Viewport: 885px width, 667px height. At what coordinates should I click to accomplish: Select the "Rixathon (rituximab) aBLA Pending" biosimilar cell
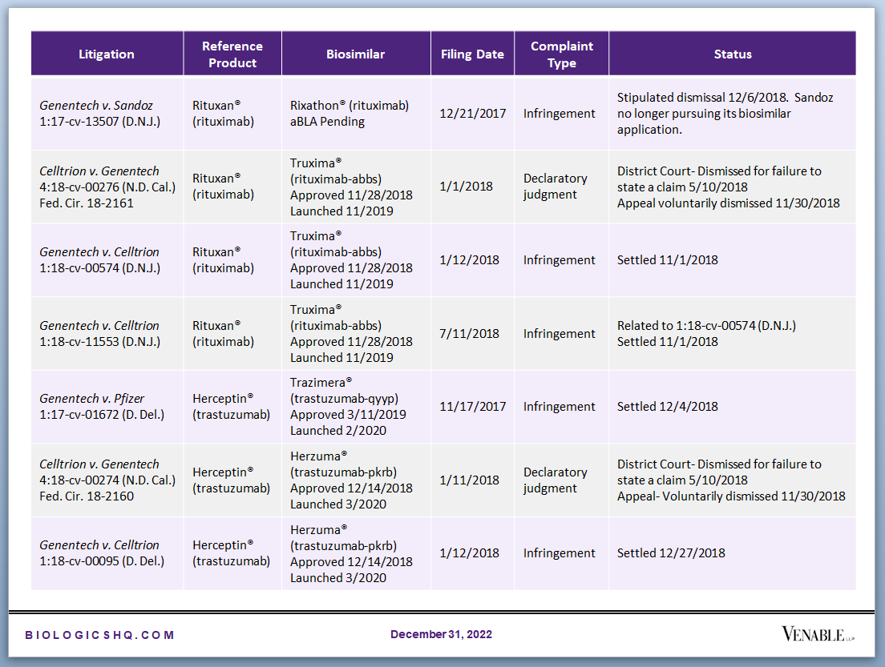356,114
